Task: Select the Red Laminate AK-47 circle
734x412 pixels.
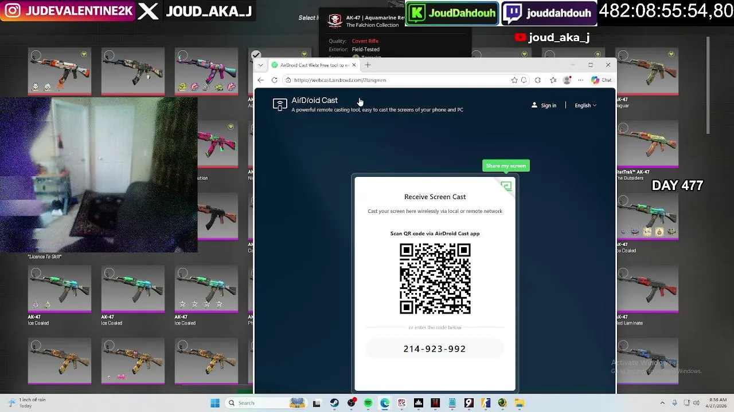Action: point(623,274)
